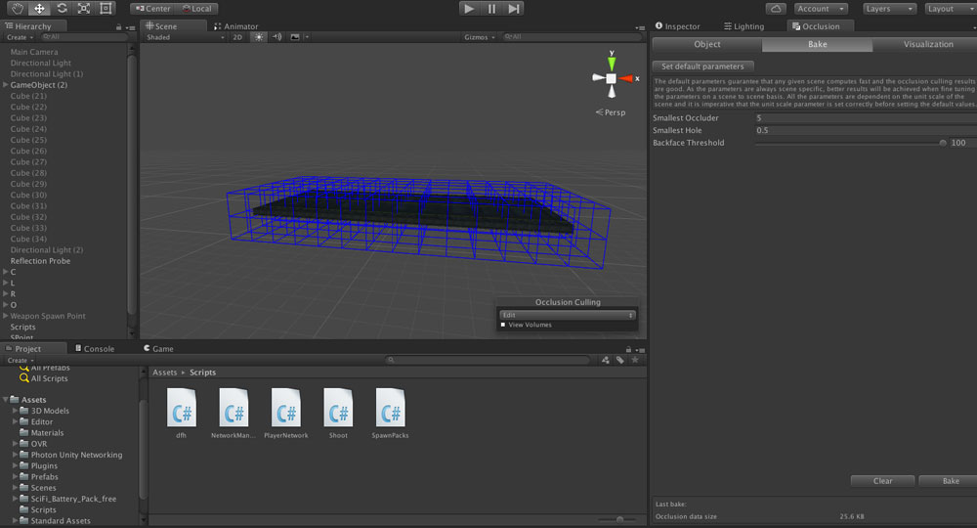This screenshot has width=977, height=528.
Task: Select the Rect transform tool
Action: 106,8
